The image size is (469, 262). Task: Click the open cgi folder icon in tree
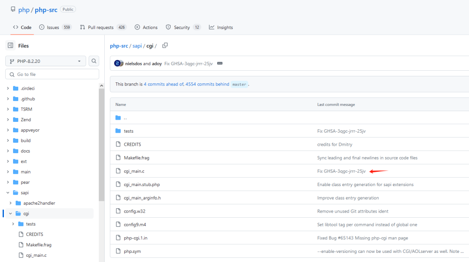[x=18, y=213]
